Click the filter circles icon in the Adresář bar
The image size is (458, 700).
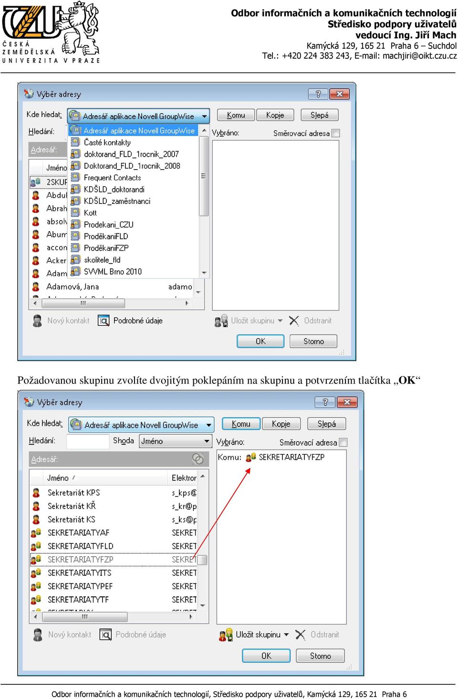point(198,459)
